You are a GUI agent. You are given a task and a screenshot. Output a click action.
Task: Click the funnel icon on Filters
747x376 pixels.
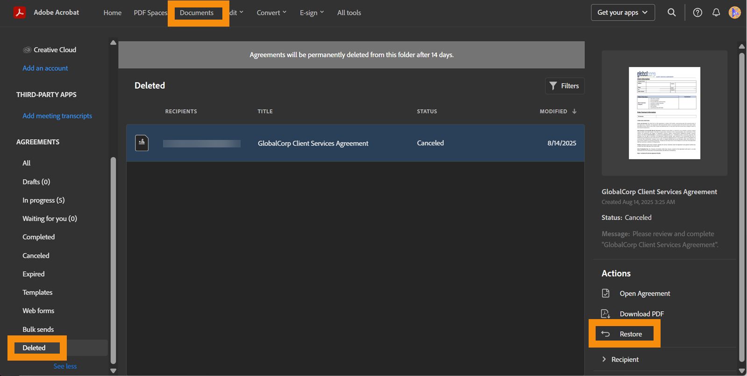[553, 86]
